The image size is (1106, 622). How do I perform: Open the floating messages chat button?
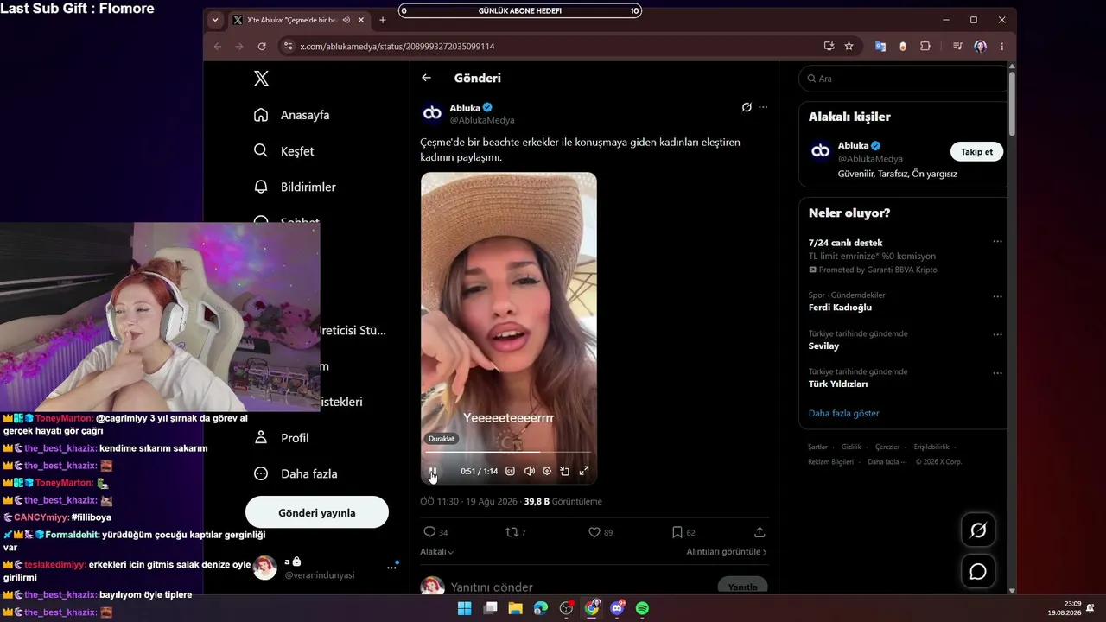point(978,572)
